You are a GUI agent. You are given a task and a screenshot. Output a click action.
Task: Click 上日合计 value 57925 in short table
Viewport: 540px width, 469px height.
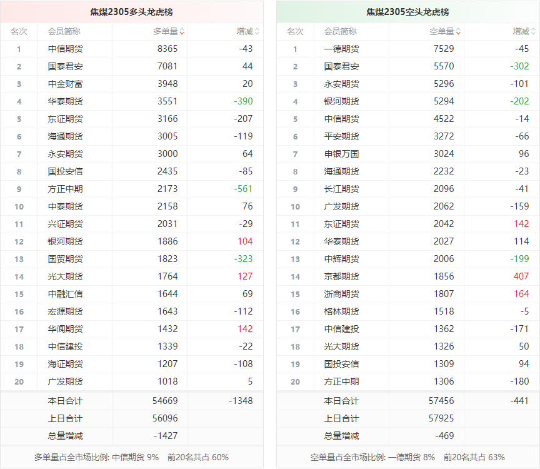441,418
